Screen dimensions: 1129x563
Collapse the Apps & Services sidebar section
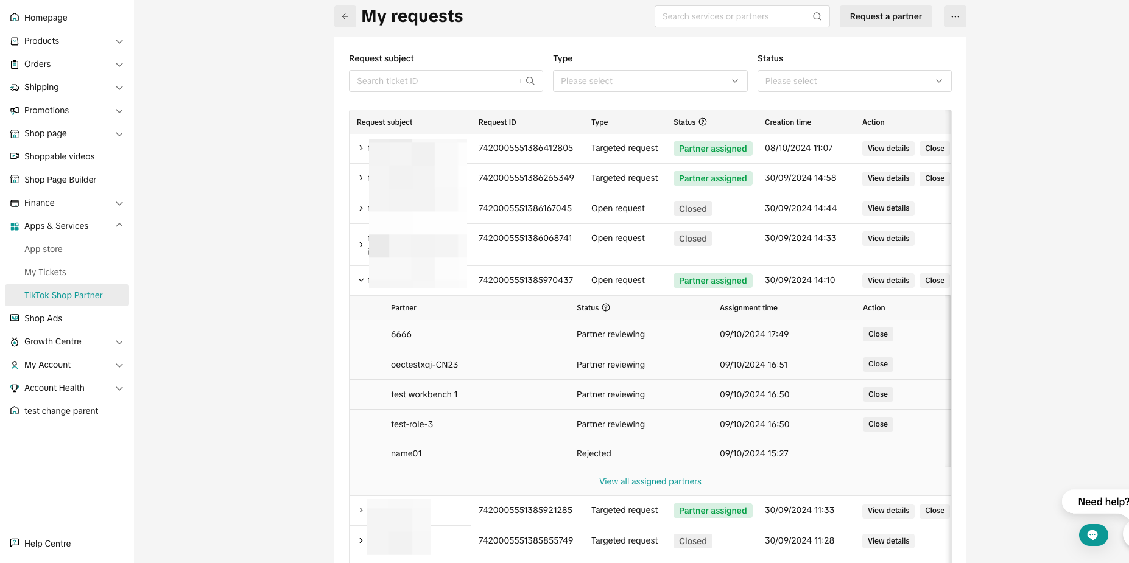tap(119, 226)
